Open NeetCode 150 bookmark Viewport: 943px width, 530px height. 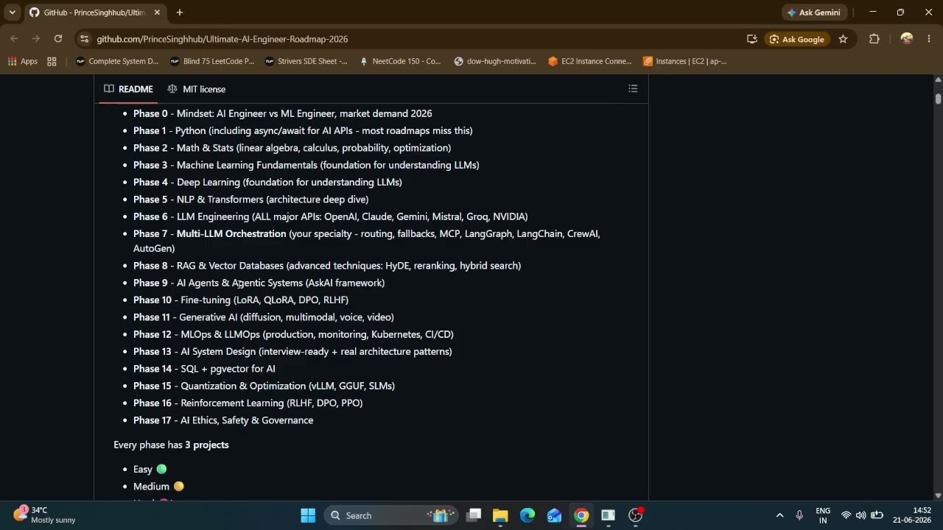400,61
